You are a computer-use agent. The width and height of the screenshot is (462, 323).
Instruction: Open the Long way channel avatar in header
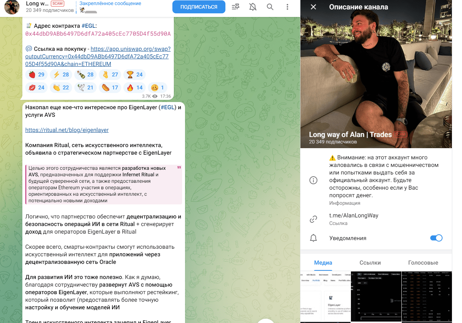point(12,7)
